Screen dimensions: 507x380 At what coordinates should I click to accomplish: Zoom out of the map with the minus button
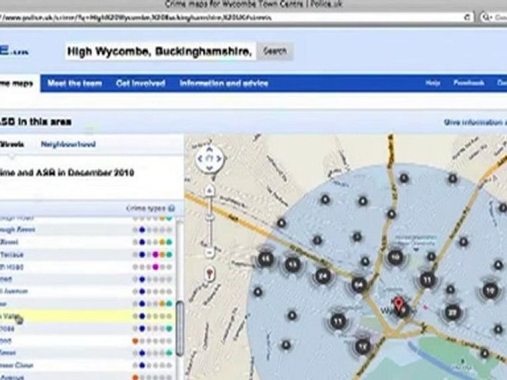pyautogui.click(x=210, y=253)
